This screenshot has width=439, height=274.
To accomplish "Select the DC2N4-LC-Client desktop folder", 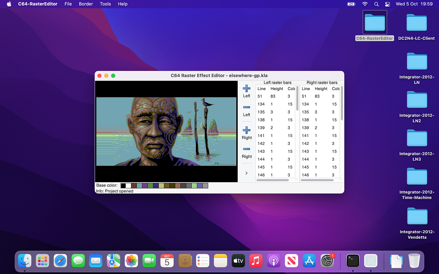I will point(416,27).
